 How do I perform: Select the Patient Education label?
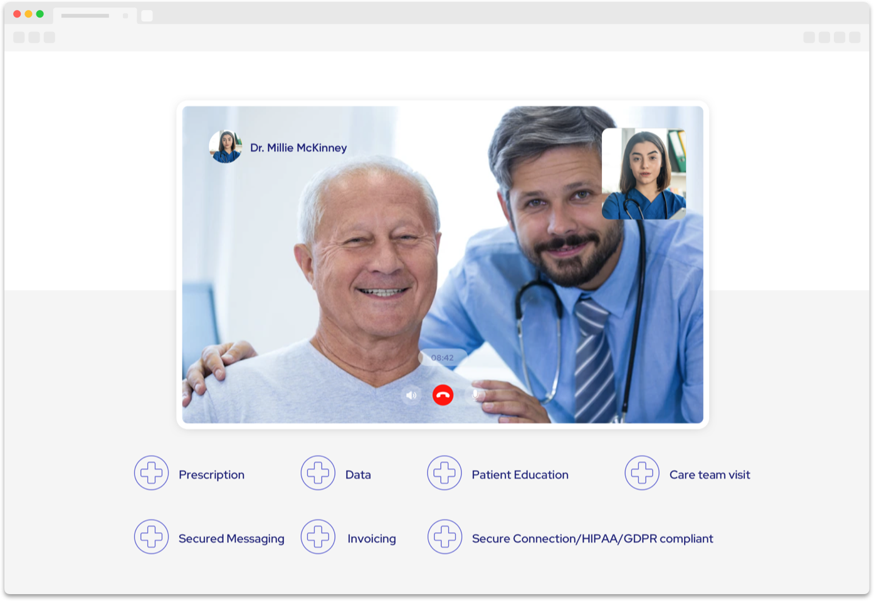click(x=520, y=475)
